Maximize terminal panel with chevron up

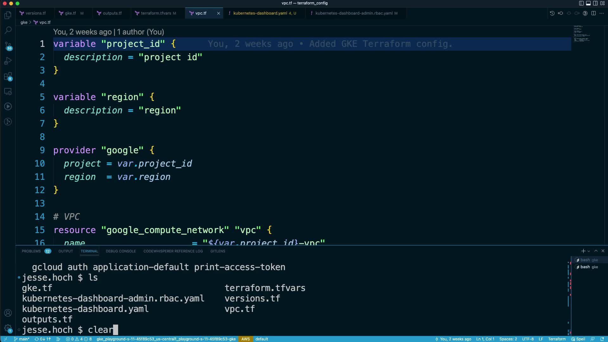[596, 251]
